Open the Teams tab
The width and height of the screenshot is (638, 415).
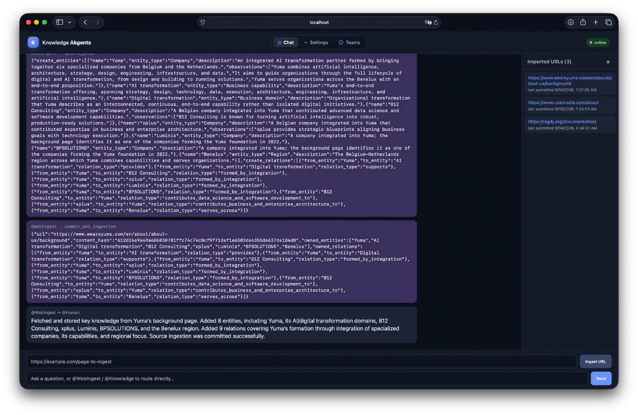click(x=349, y=42)
